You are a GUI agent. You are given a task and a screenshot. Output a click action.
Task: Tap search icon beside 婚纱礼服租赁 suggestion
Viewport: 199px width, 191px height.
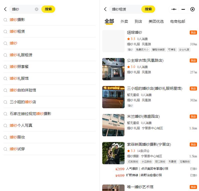[5, 55]
